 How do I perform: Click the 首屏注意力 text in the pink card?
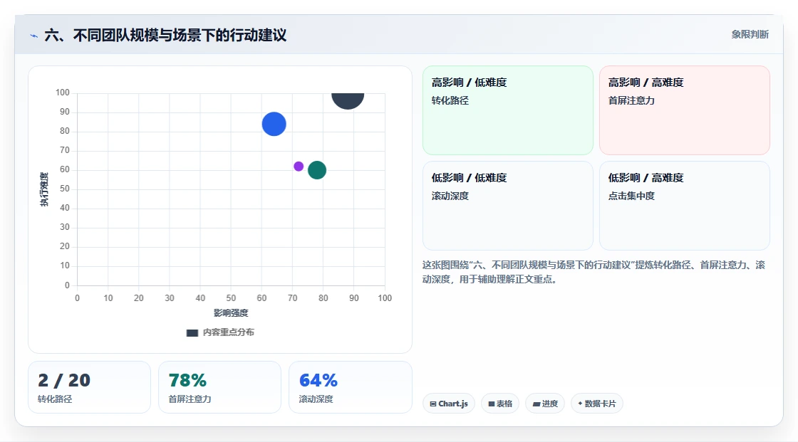coord(631,100)
